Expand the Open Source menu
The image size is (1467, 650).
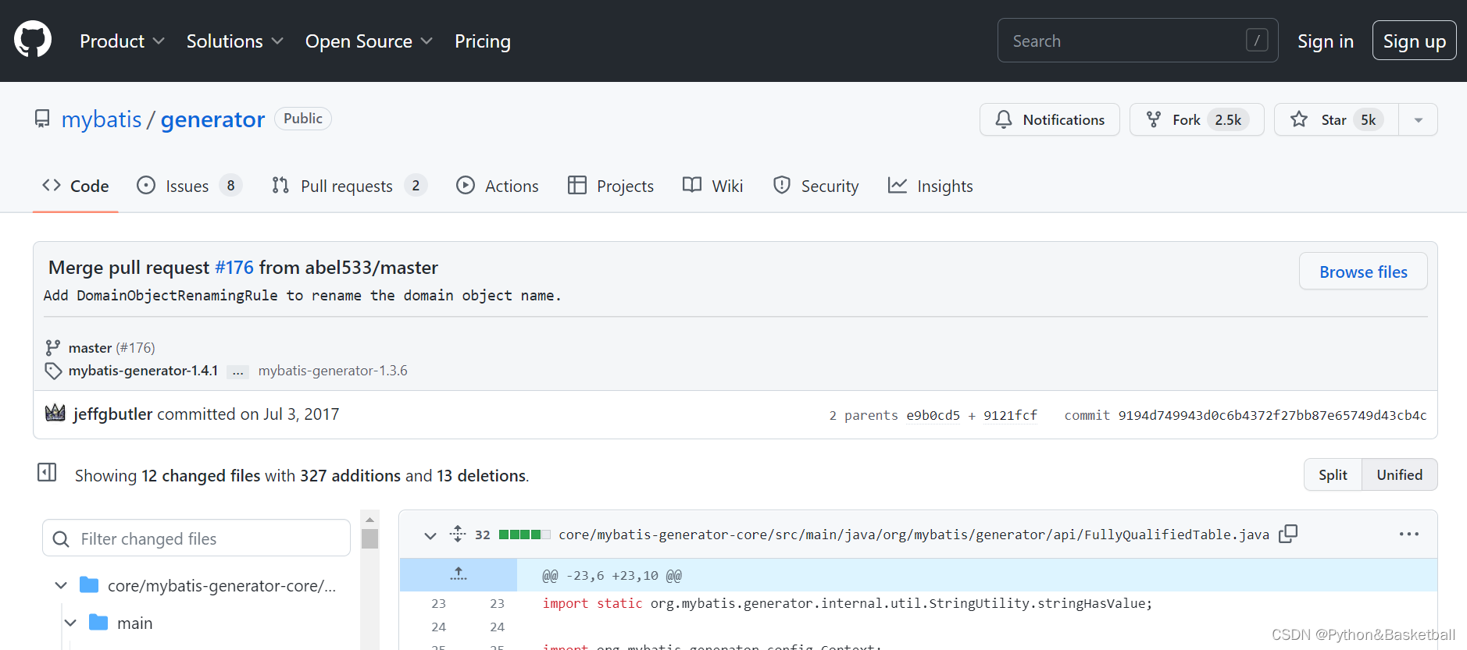click(369, 41)
